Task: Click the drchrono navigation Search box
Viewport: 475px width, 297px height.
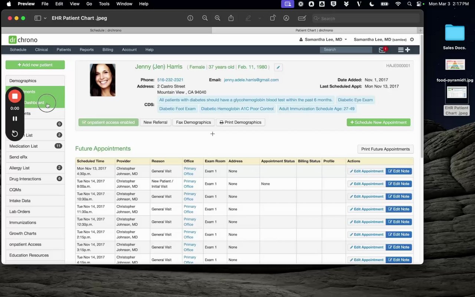Action: pyautogui.click(x=346, y=50)
